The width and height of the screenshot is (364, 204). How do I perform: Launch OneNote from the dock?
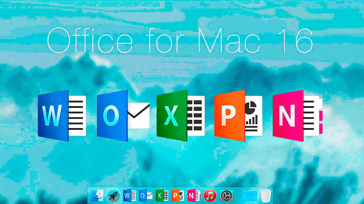[x=194, y=196]
